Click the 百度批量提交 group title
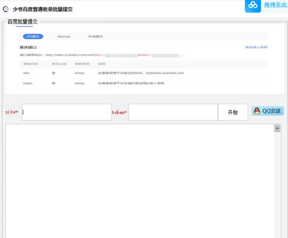Screen dimensions: 288x238 click(x=23, y=22)
